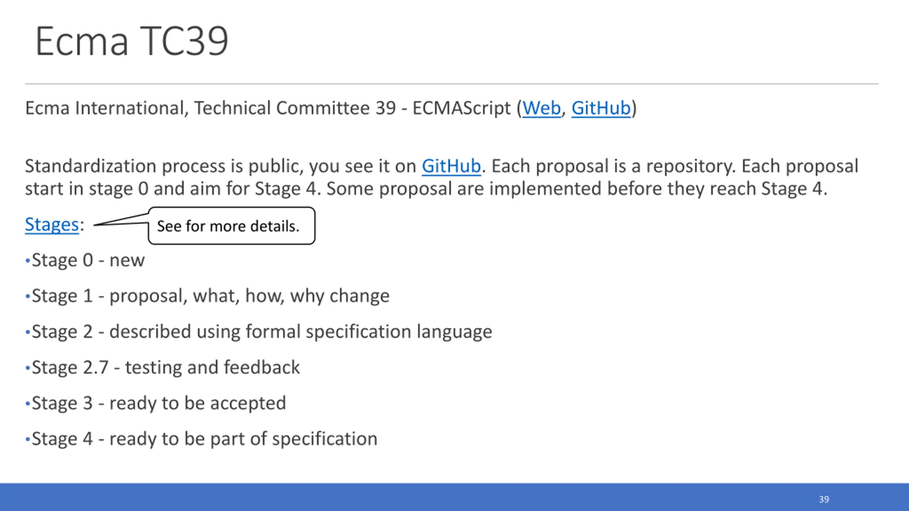Select the Stage 3 ready to be accepted bullet
Screen dimensions: 909x511
tap(159, 403)
